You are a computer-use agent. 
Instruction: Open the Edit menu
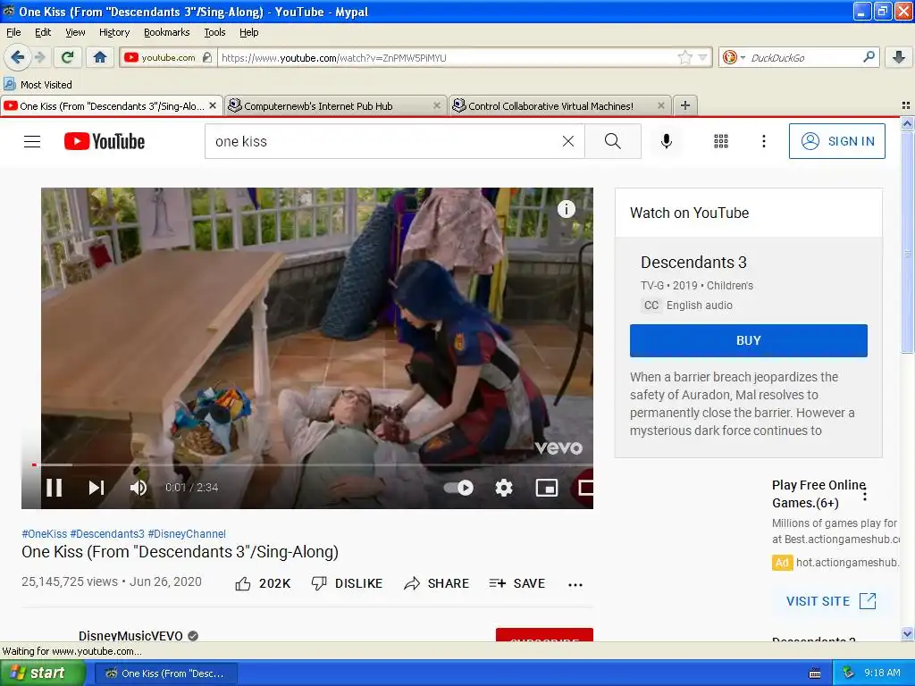click(43, 32)
